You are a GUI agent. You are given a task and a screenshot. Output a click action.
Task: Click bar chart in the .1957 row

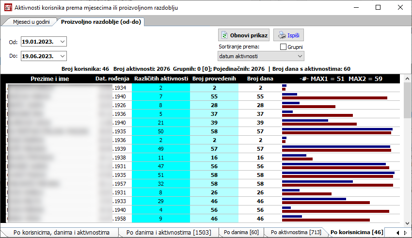[338, 183]
